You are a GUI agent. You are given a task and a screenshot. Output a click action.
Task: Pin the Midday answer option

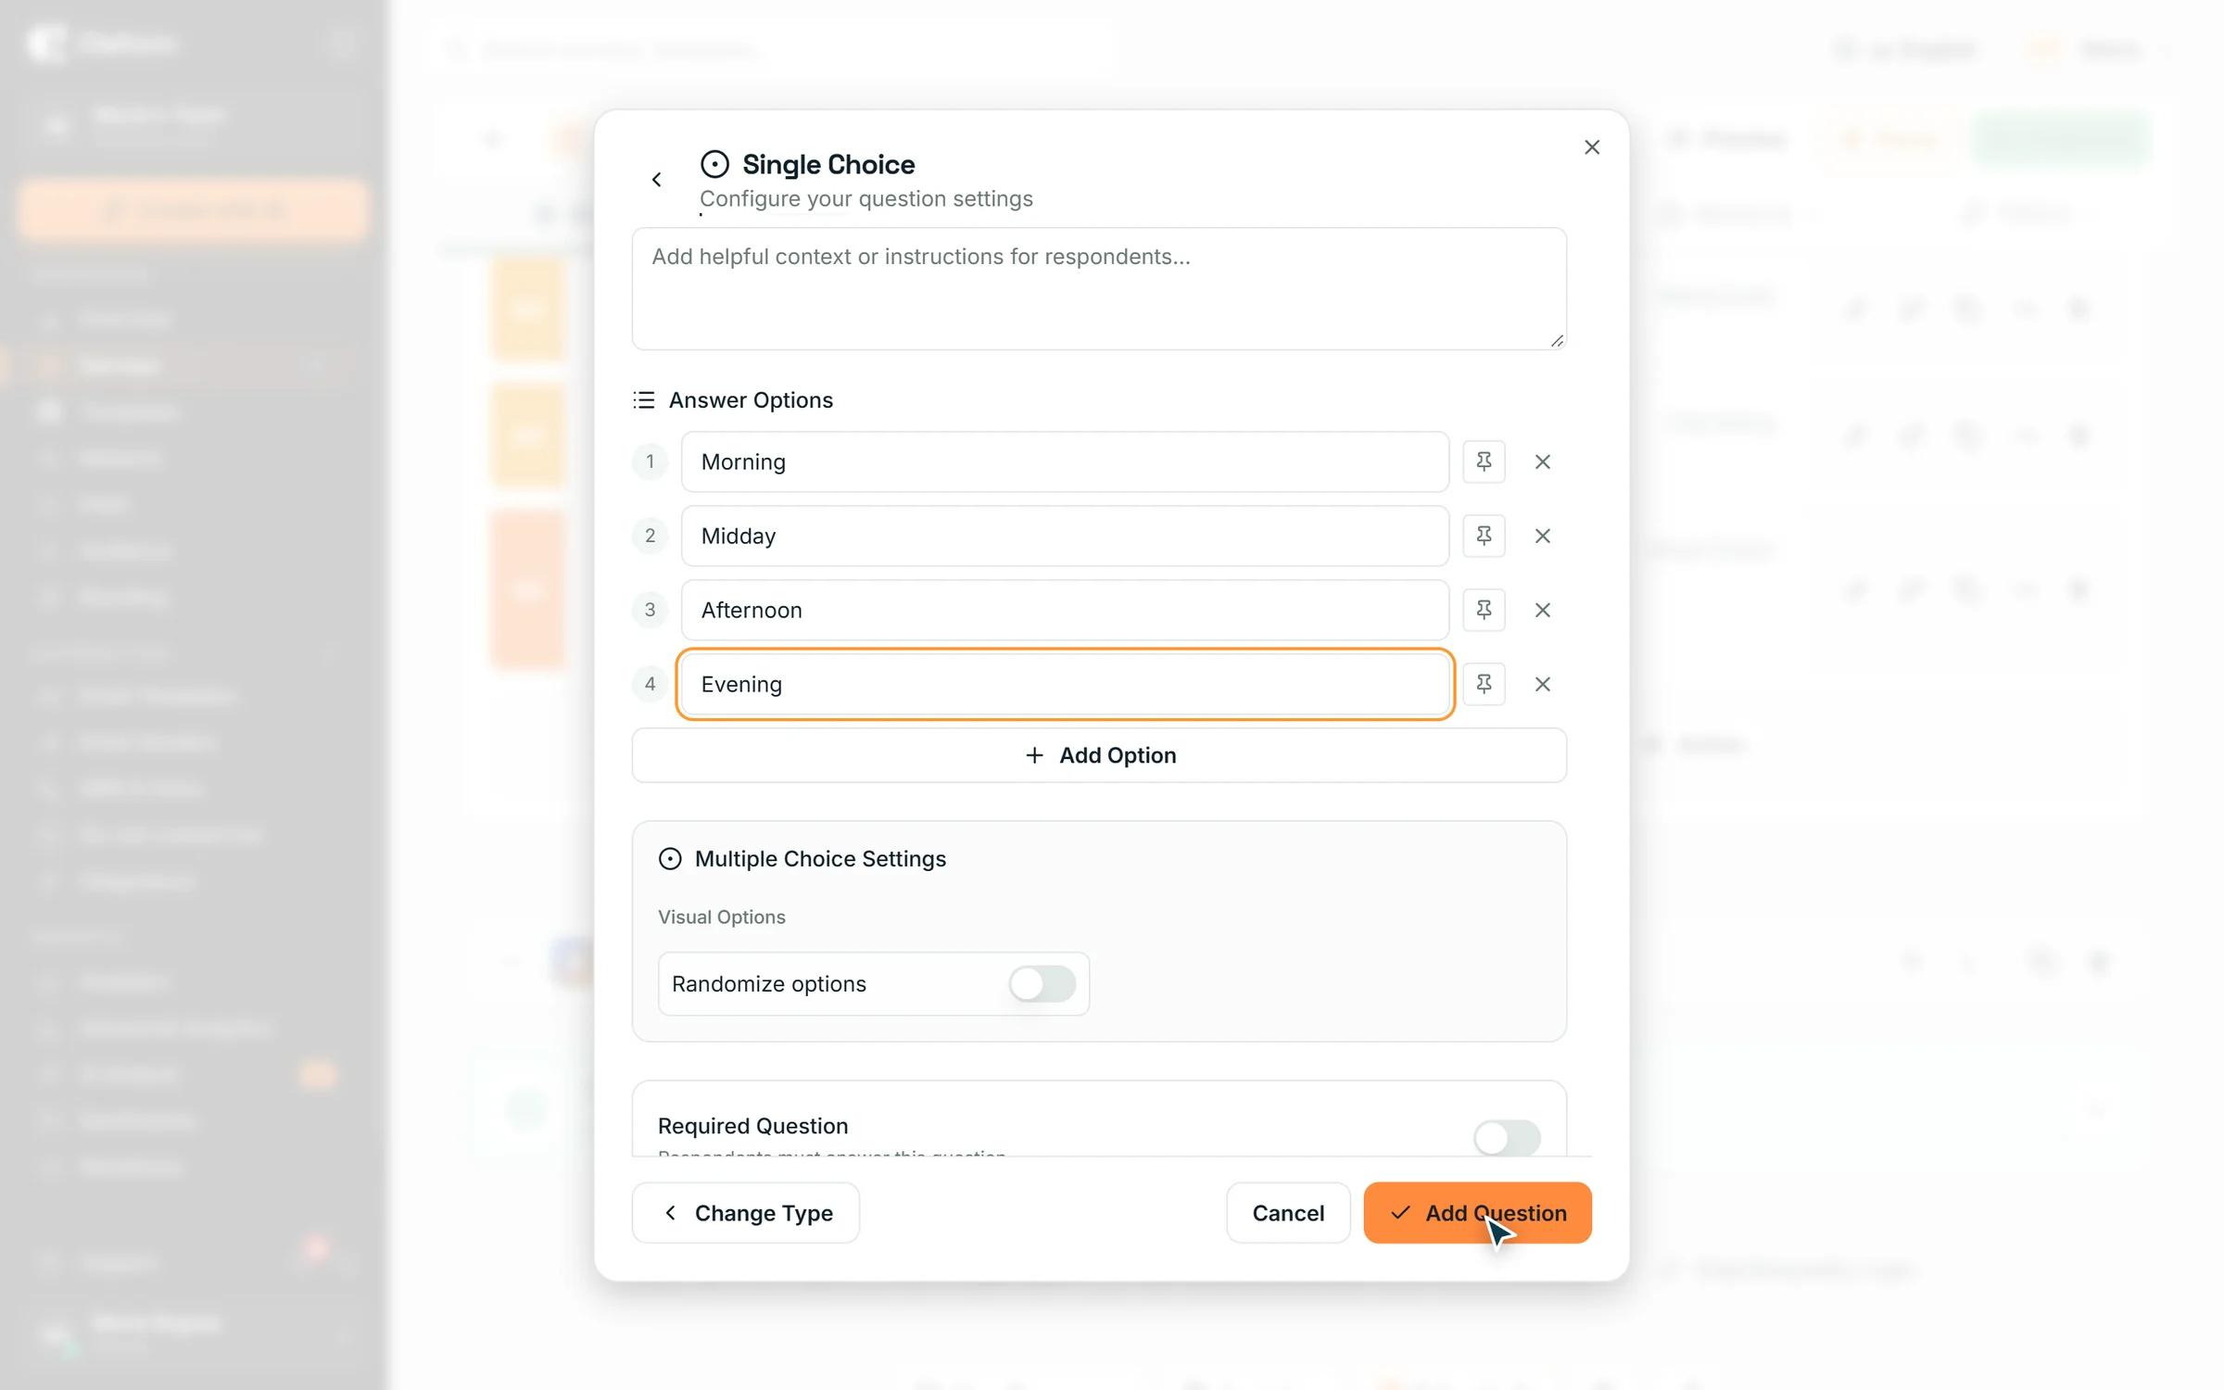point(1484,536)
